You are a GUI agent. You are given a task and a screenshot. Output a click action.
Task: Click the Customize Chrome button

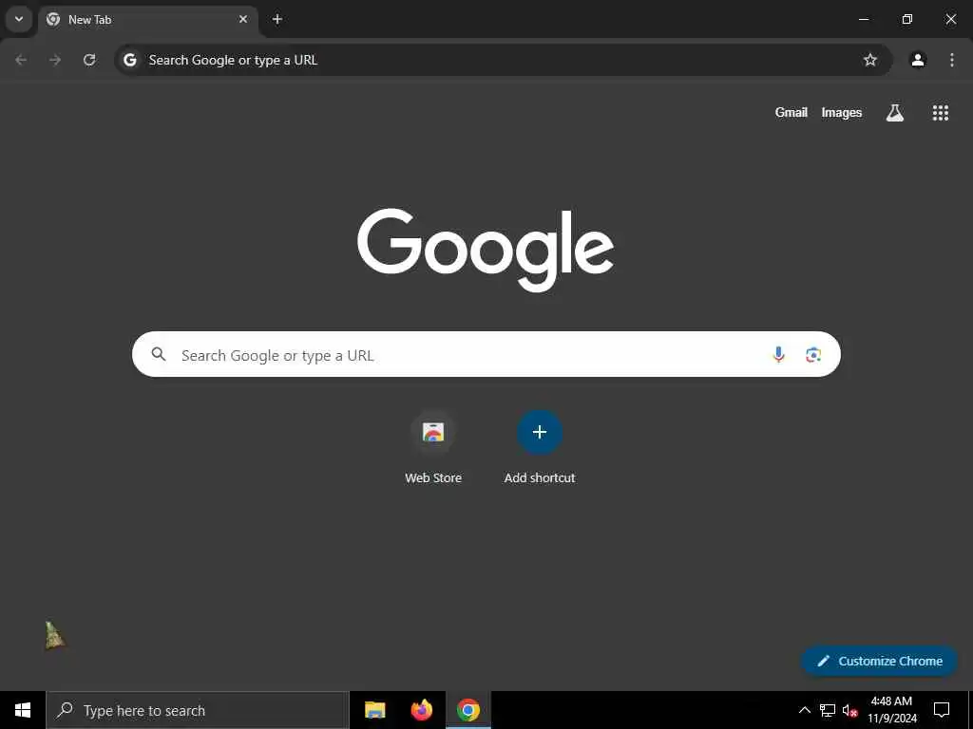[x=879, y=661]
